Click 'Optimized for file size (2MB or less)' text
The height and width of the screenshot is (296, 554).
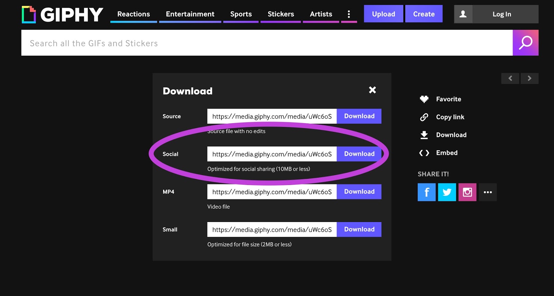(249, 244)
